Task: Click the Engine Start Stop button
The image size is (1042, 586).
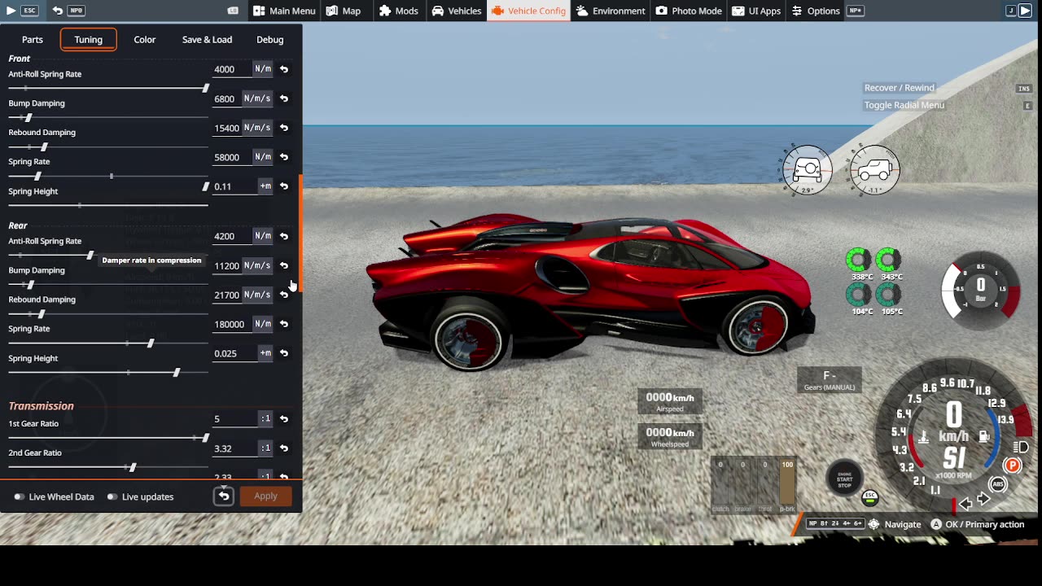Action: point(845,479)
